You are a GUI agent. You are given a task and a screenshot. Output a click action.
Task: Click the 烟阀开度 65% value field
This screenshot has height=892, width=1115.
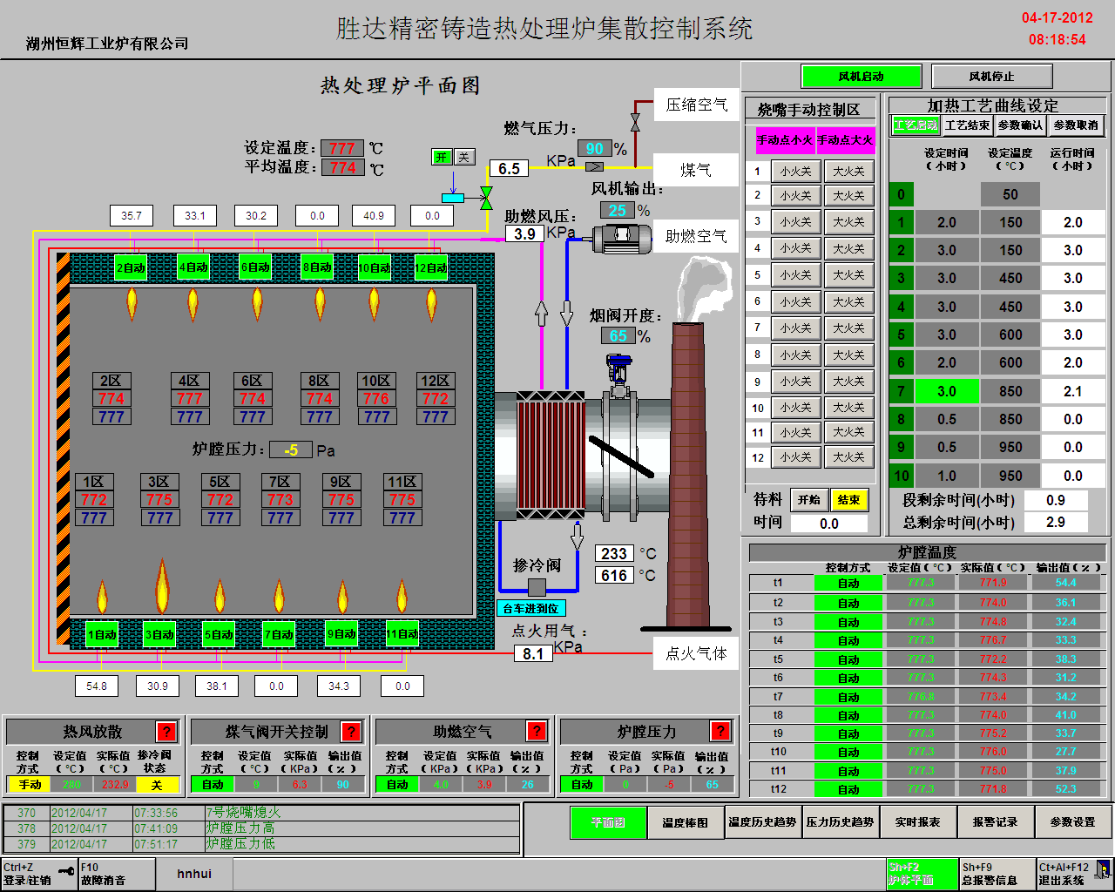pyautogui.click(x=618, y=336)
